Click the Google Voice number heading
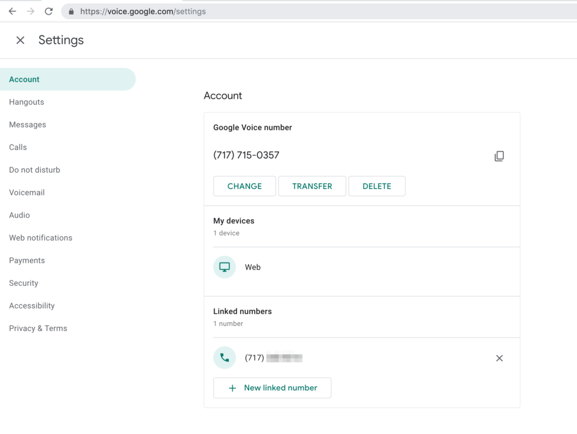 click(252, 127)
